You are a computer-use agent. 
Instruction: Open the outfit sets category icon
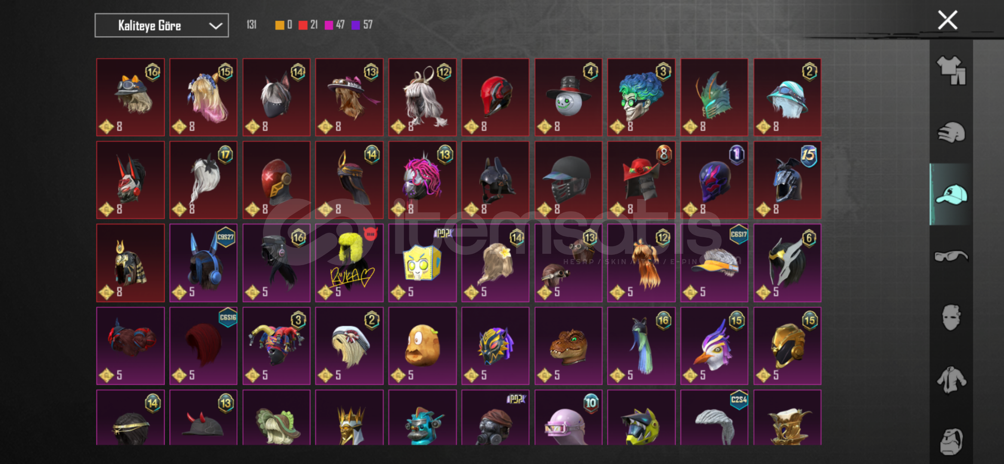(951, 70)
